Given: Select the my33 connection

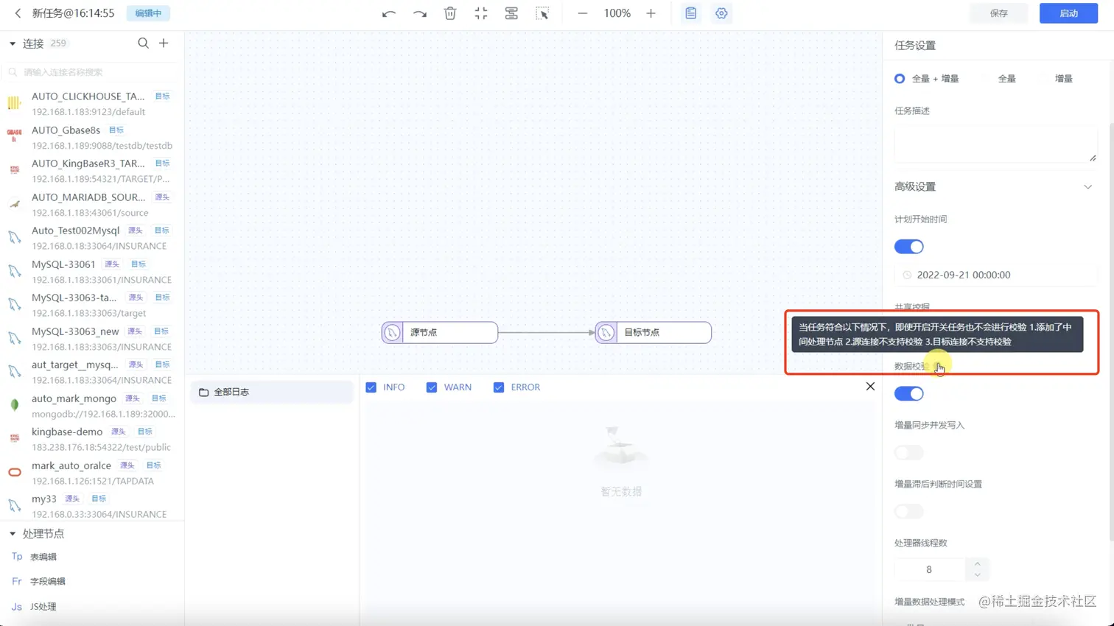Looking at the screenshot, I should (x=92, y=506).
